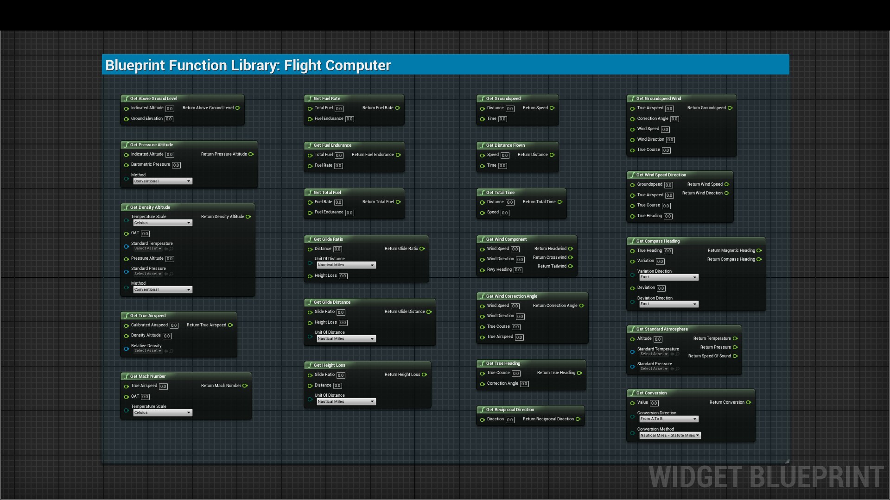Open the Conversion Method dropdown on Get Conversion
The image size is (890, 500).
(x=669, y=435)
